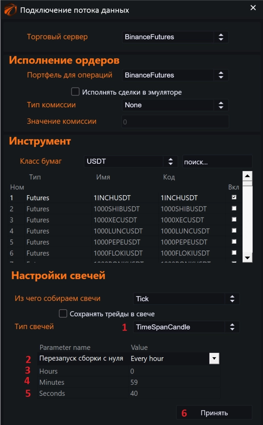Screen dimensions: 263x425
Task: Click the down arrow on the instrument list scrollbar
Action: 247,258
